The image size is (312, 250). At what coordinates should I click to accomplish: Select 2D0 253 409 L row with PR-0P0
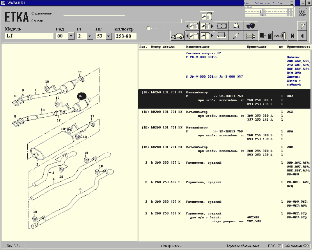click(x=224, y=168)
